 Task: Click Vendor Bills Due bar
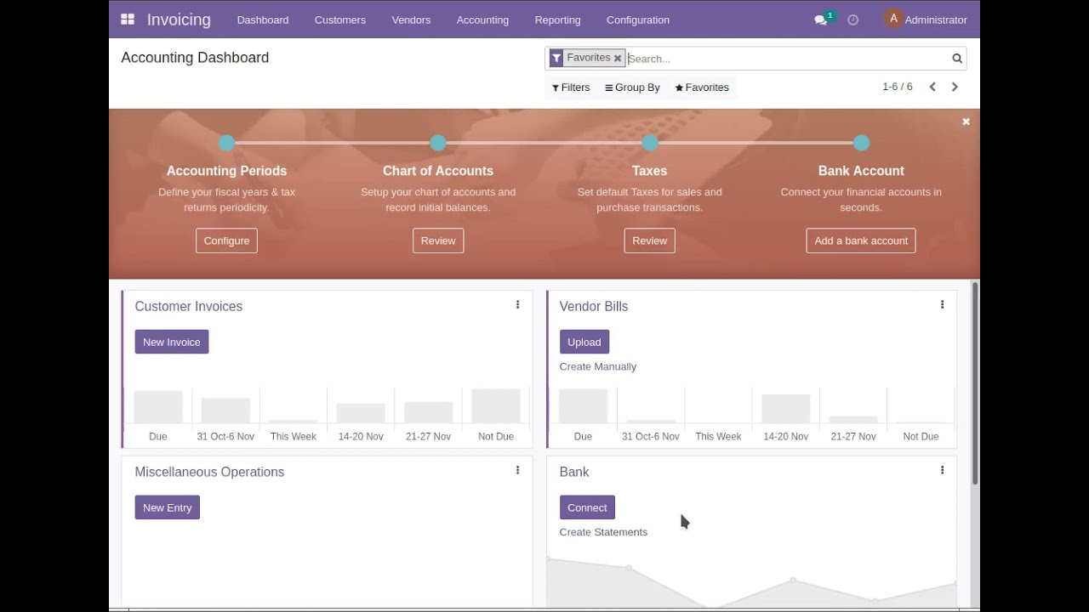(583, 405)
